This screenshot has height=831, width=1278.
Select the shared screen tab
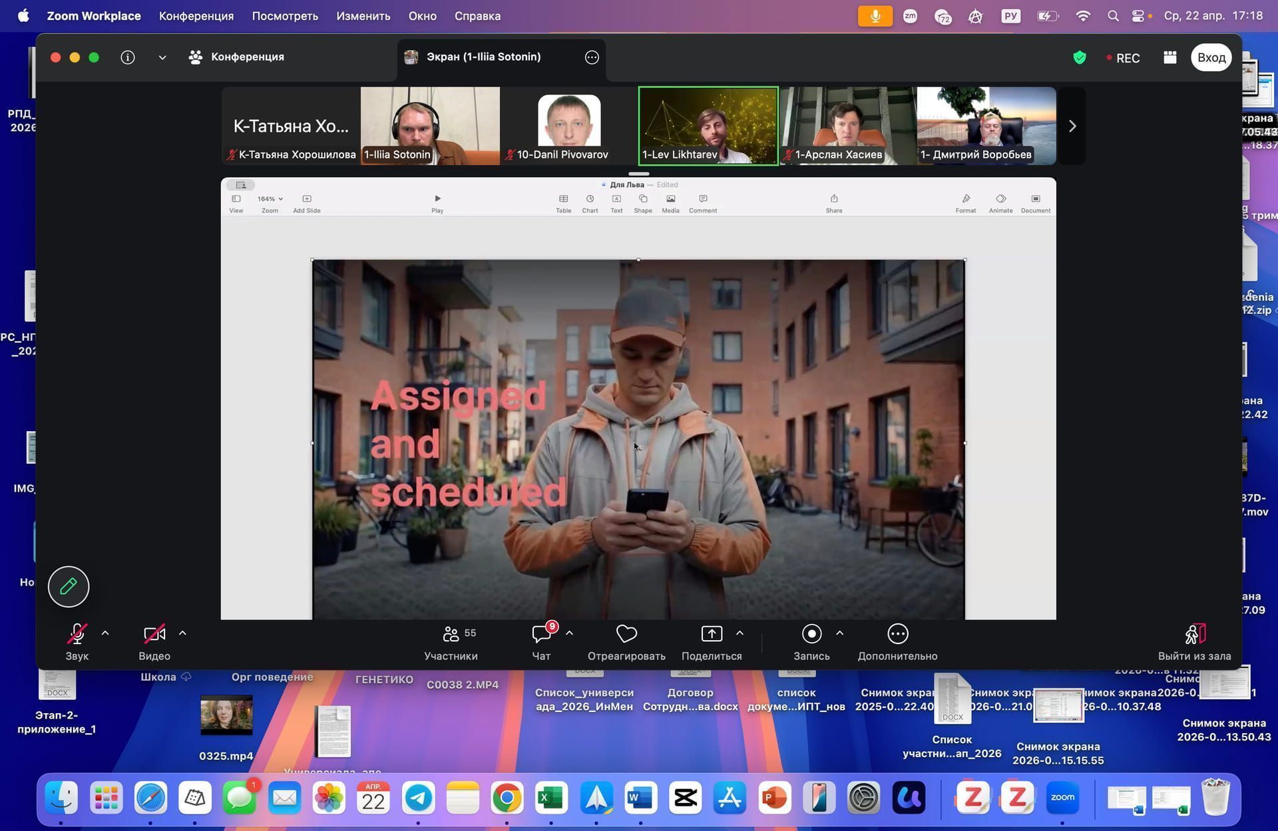(483, 57)
